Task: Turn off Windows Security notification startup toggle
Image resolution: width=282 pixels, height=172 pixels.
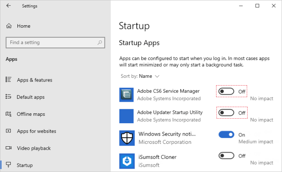Action: point(226,134)
